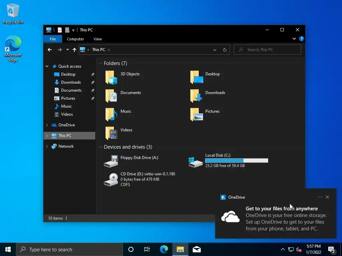
Task: Select Floppy Disk Drive (A:)
Action: click(x=131, y=161)
